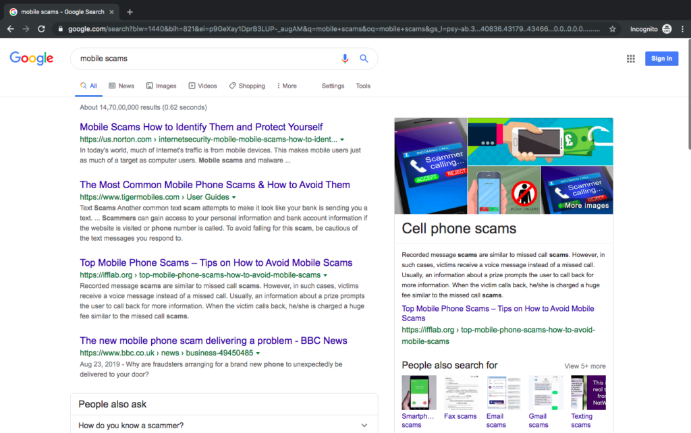The image size is (691, 433).
Task: Click View 5+ more related searches
Action: 585,366
